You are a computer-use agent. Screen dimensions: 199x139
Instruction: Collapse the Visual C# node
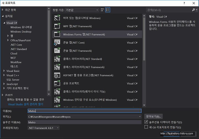tap(4, 23)
